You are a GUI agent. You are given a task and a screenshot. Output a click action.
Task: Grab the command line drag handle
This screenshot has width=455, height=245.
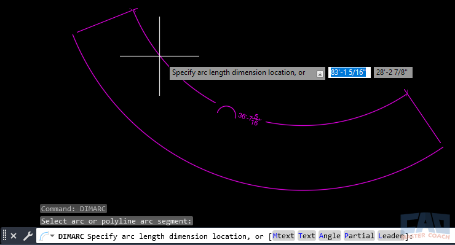point(4,236)
